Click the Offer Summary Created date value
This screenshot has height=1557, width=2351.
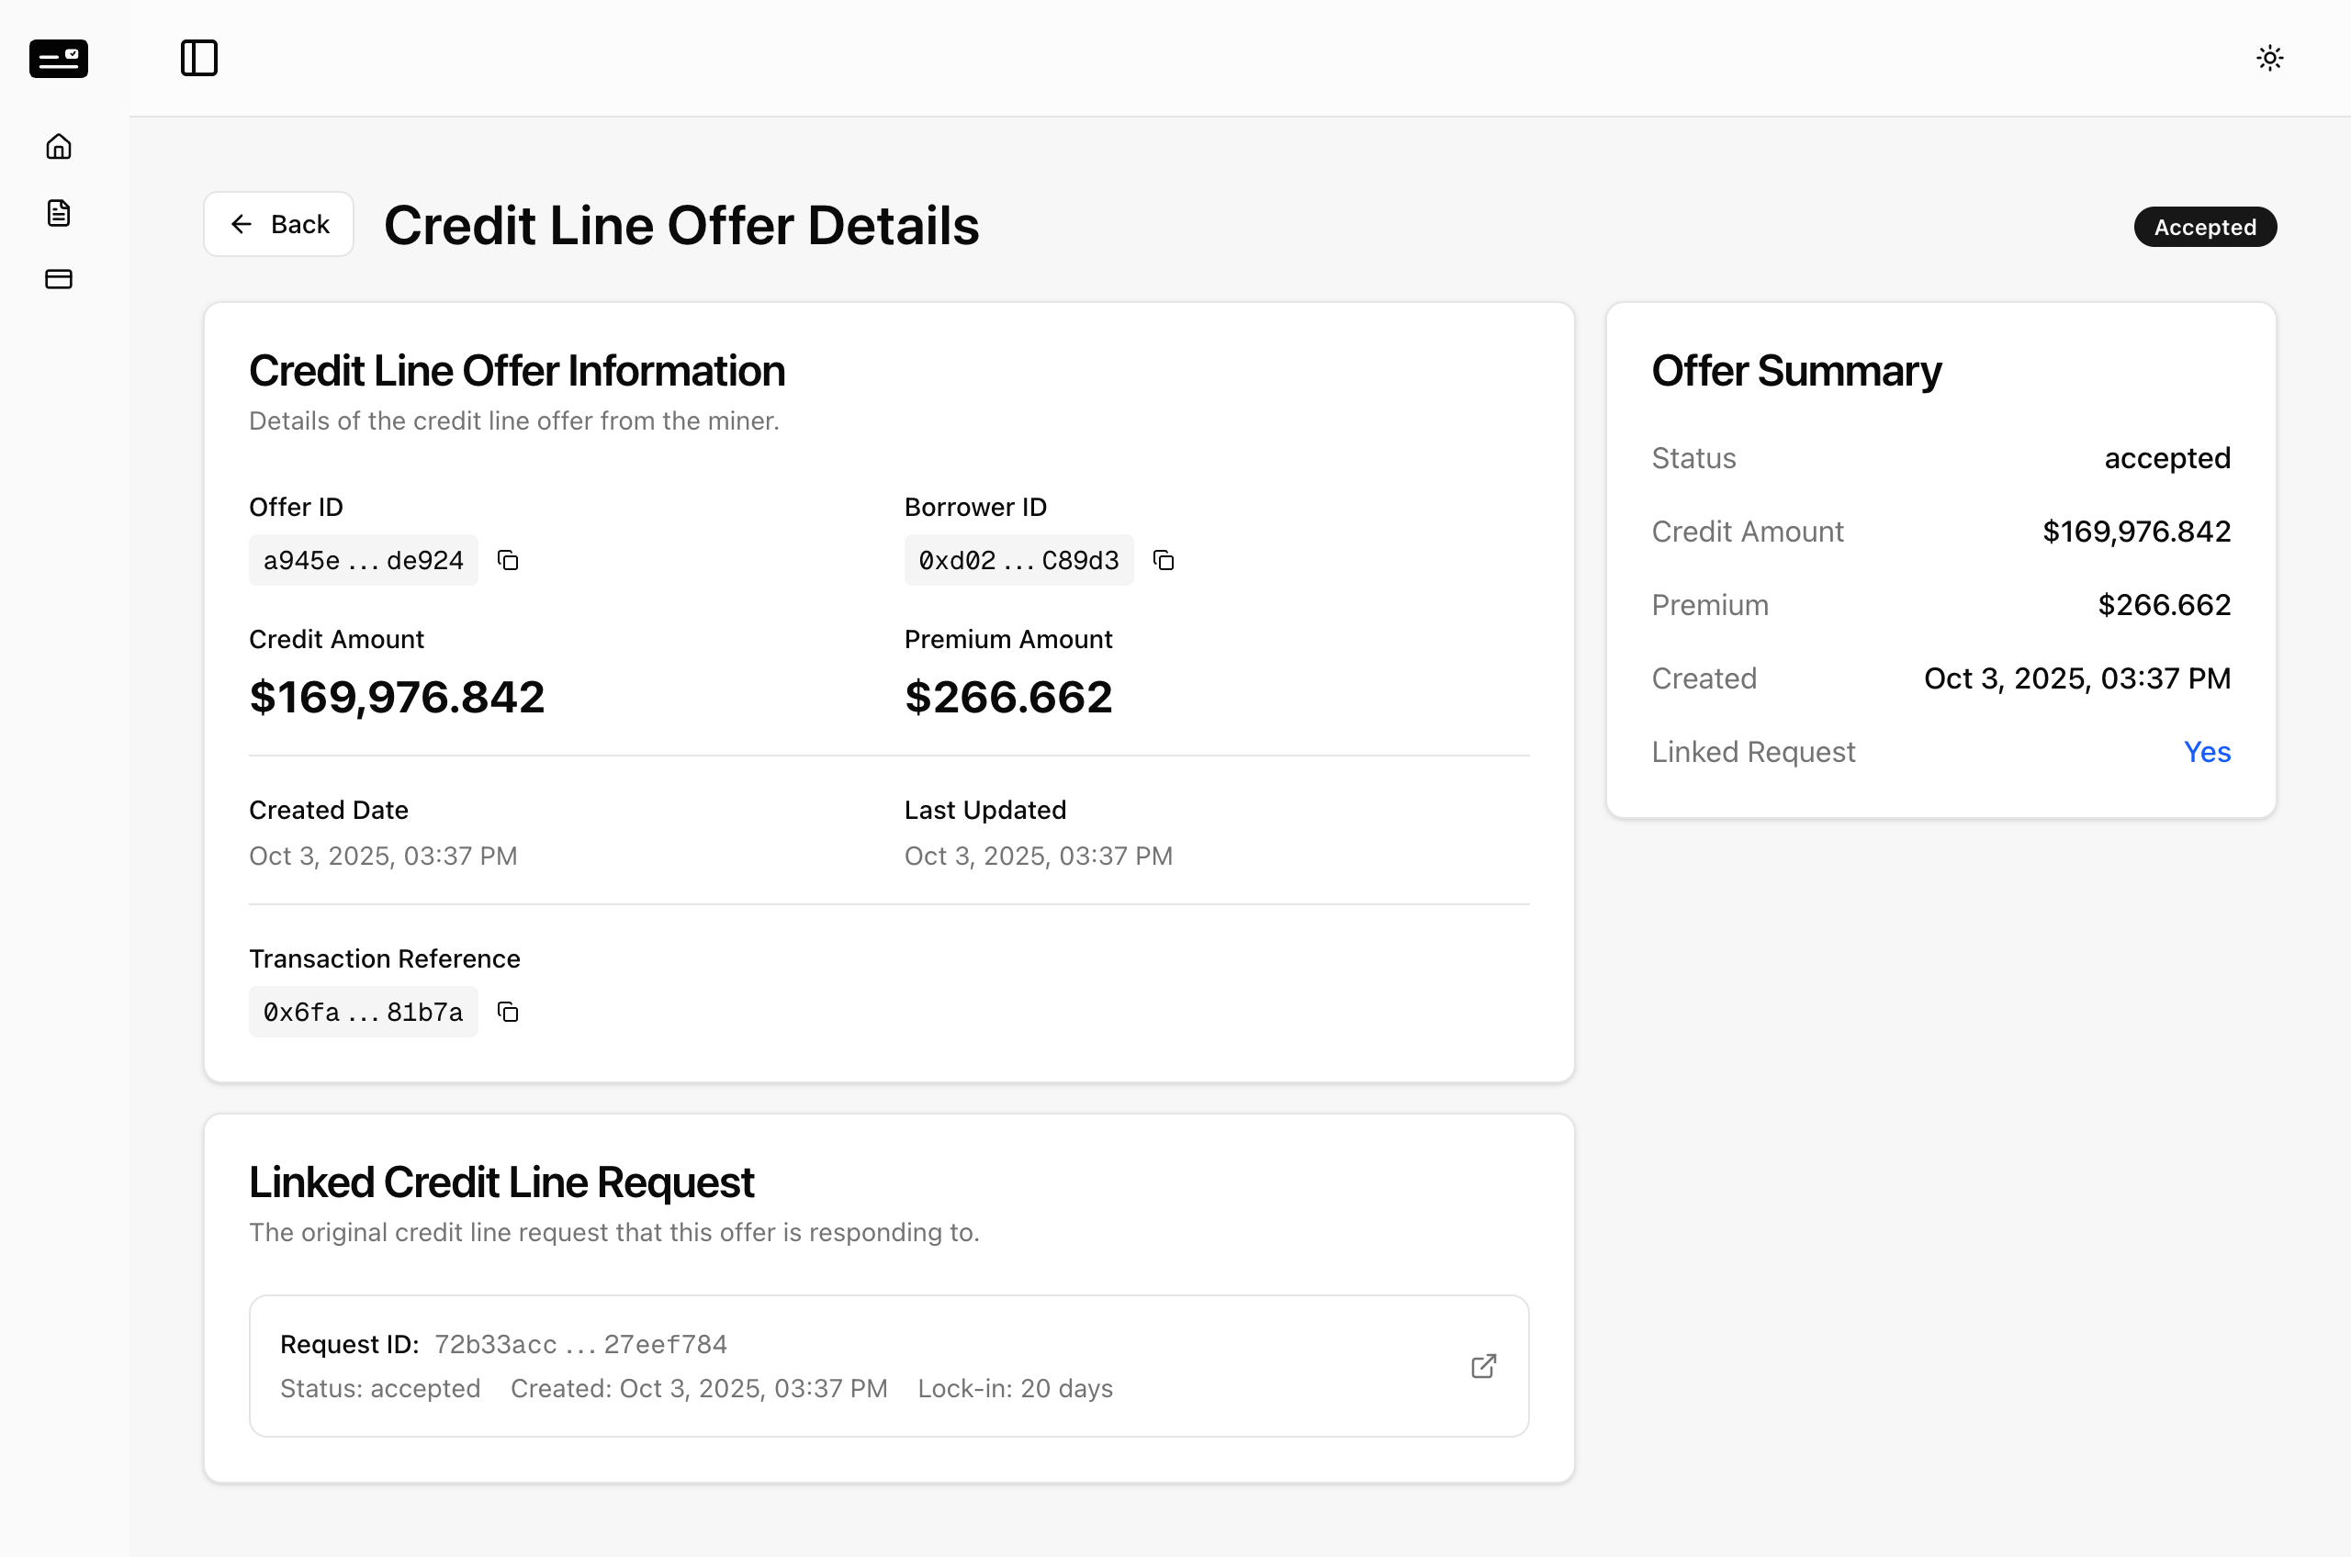tap(2076, 678)
